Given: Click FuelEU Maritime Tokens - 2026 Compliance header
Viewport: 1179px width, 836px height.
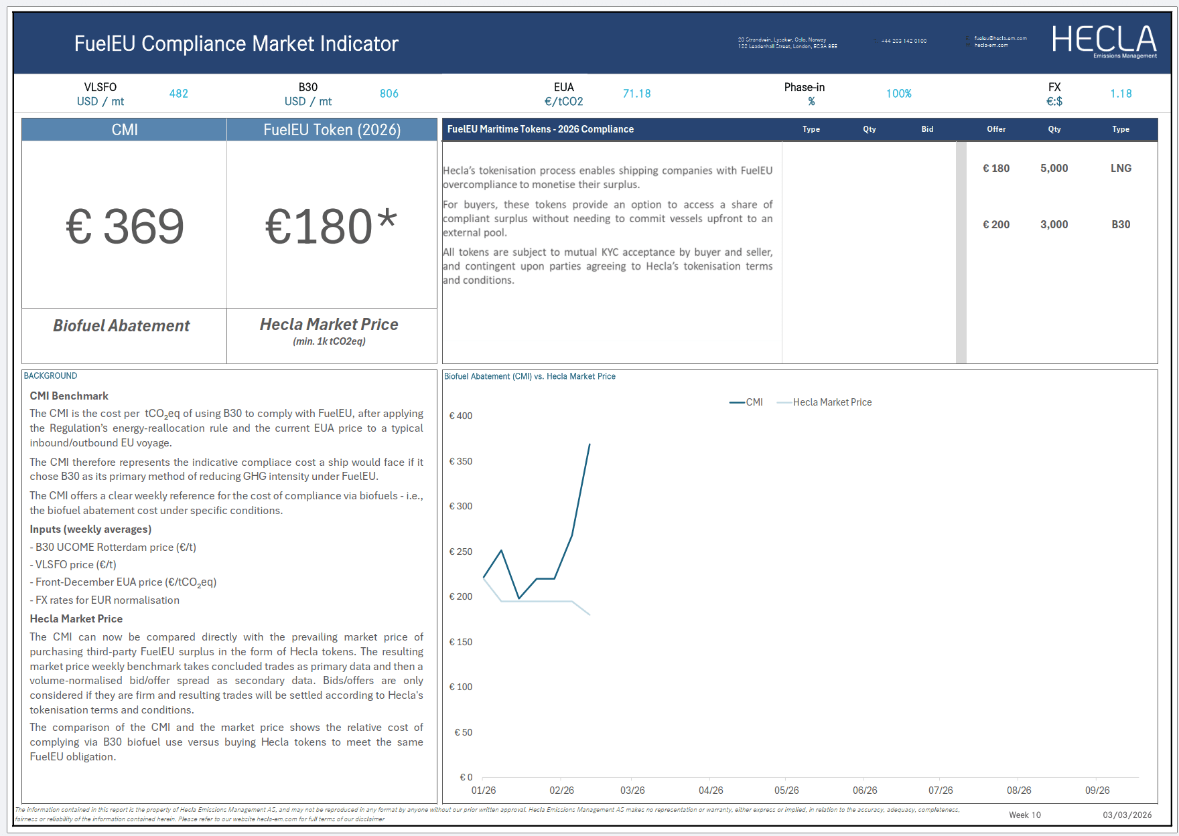Looking at the screenshot, I should tap(541, 129).
